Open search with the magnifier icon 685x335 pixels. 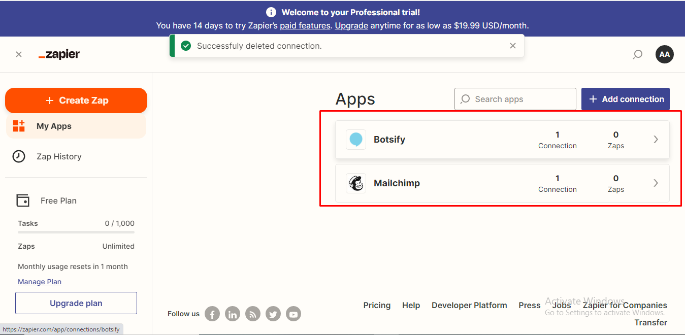coord(638,54)
